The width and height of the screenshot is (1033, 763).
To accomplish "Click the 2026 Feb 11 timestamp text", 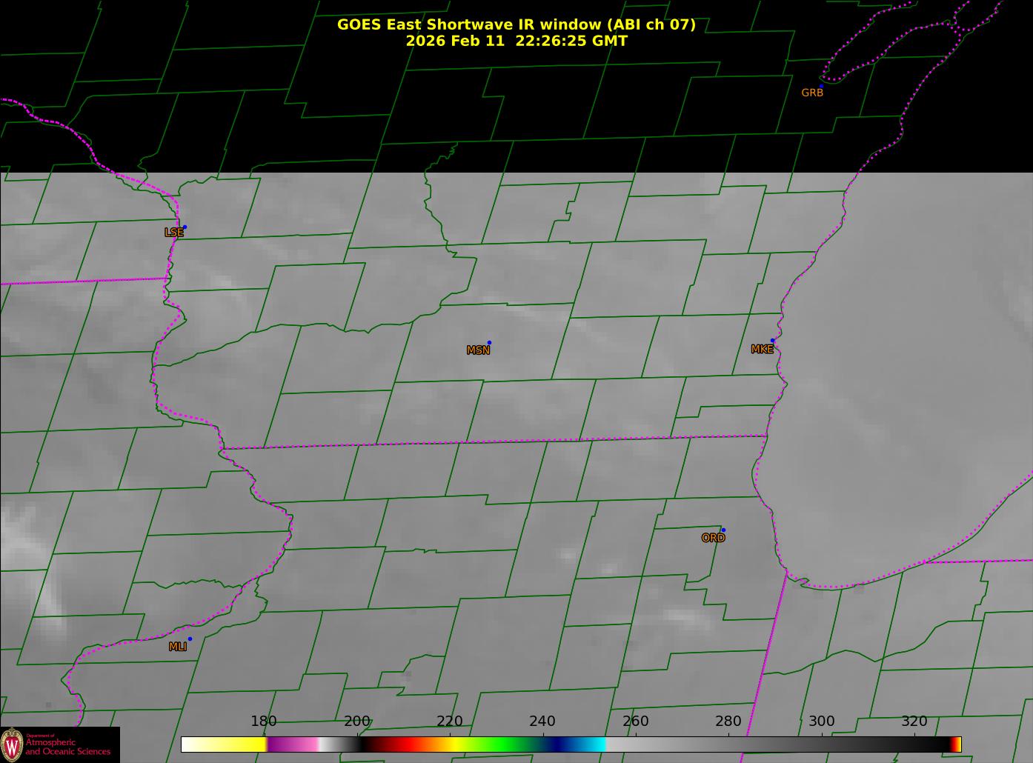I will coord(516,41).
